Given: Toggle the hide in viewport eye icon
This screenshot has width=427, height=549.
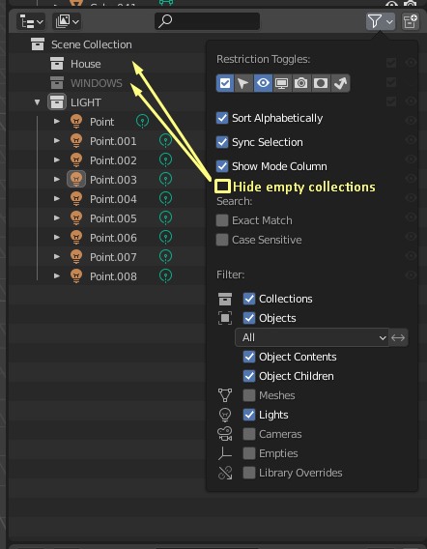Looking at the screenshot, I should click(263, 83).
